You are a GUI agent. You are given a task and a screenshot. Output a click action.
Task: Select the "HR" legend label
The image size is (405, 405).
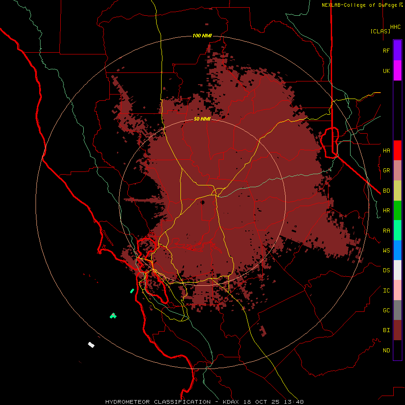pos(386,211)
